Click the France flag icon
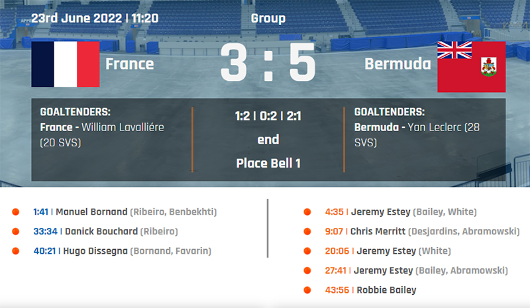The image size is (530, 308). coord(65,64)
